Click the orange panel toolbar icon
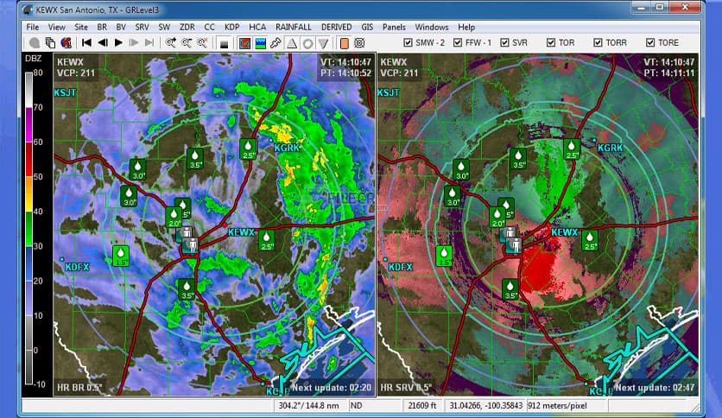Image resolution: width=722 pixels, height=418 pixels. click(344, 42)
